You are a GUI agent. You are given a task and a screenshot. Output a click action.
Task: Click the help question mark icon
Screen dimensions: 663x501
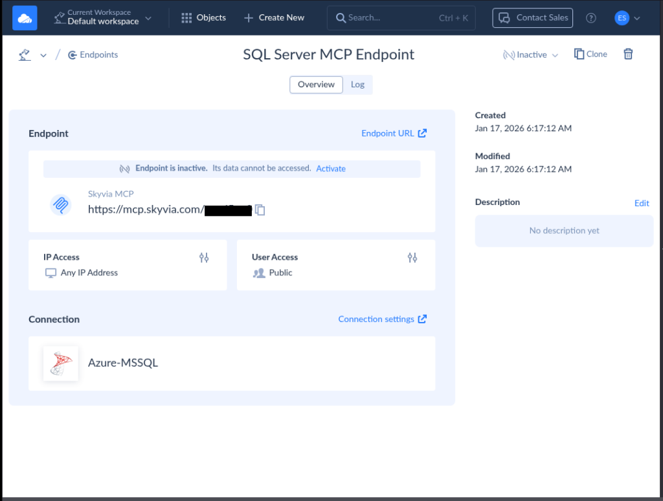coord(590,17)
